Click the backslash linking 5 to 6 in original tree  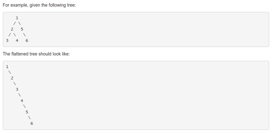click(x=24, y=35)
